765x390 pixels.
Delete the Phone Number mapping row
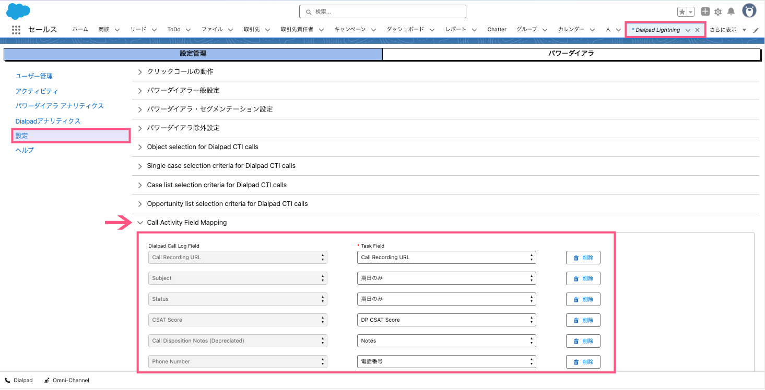583,362
